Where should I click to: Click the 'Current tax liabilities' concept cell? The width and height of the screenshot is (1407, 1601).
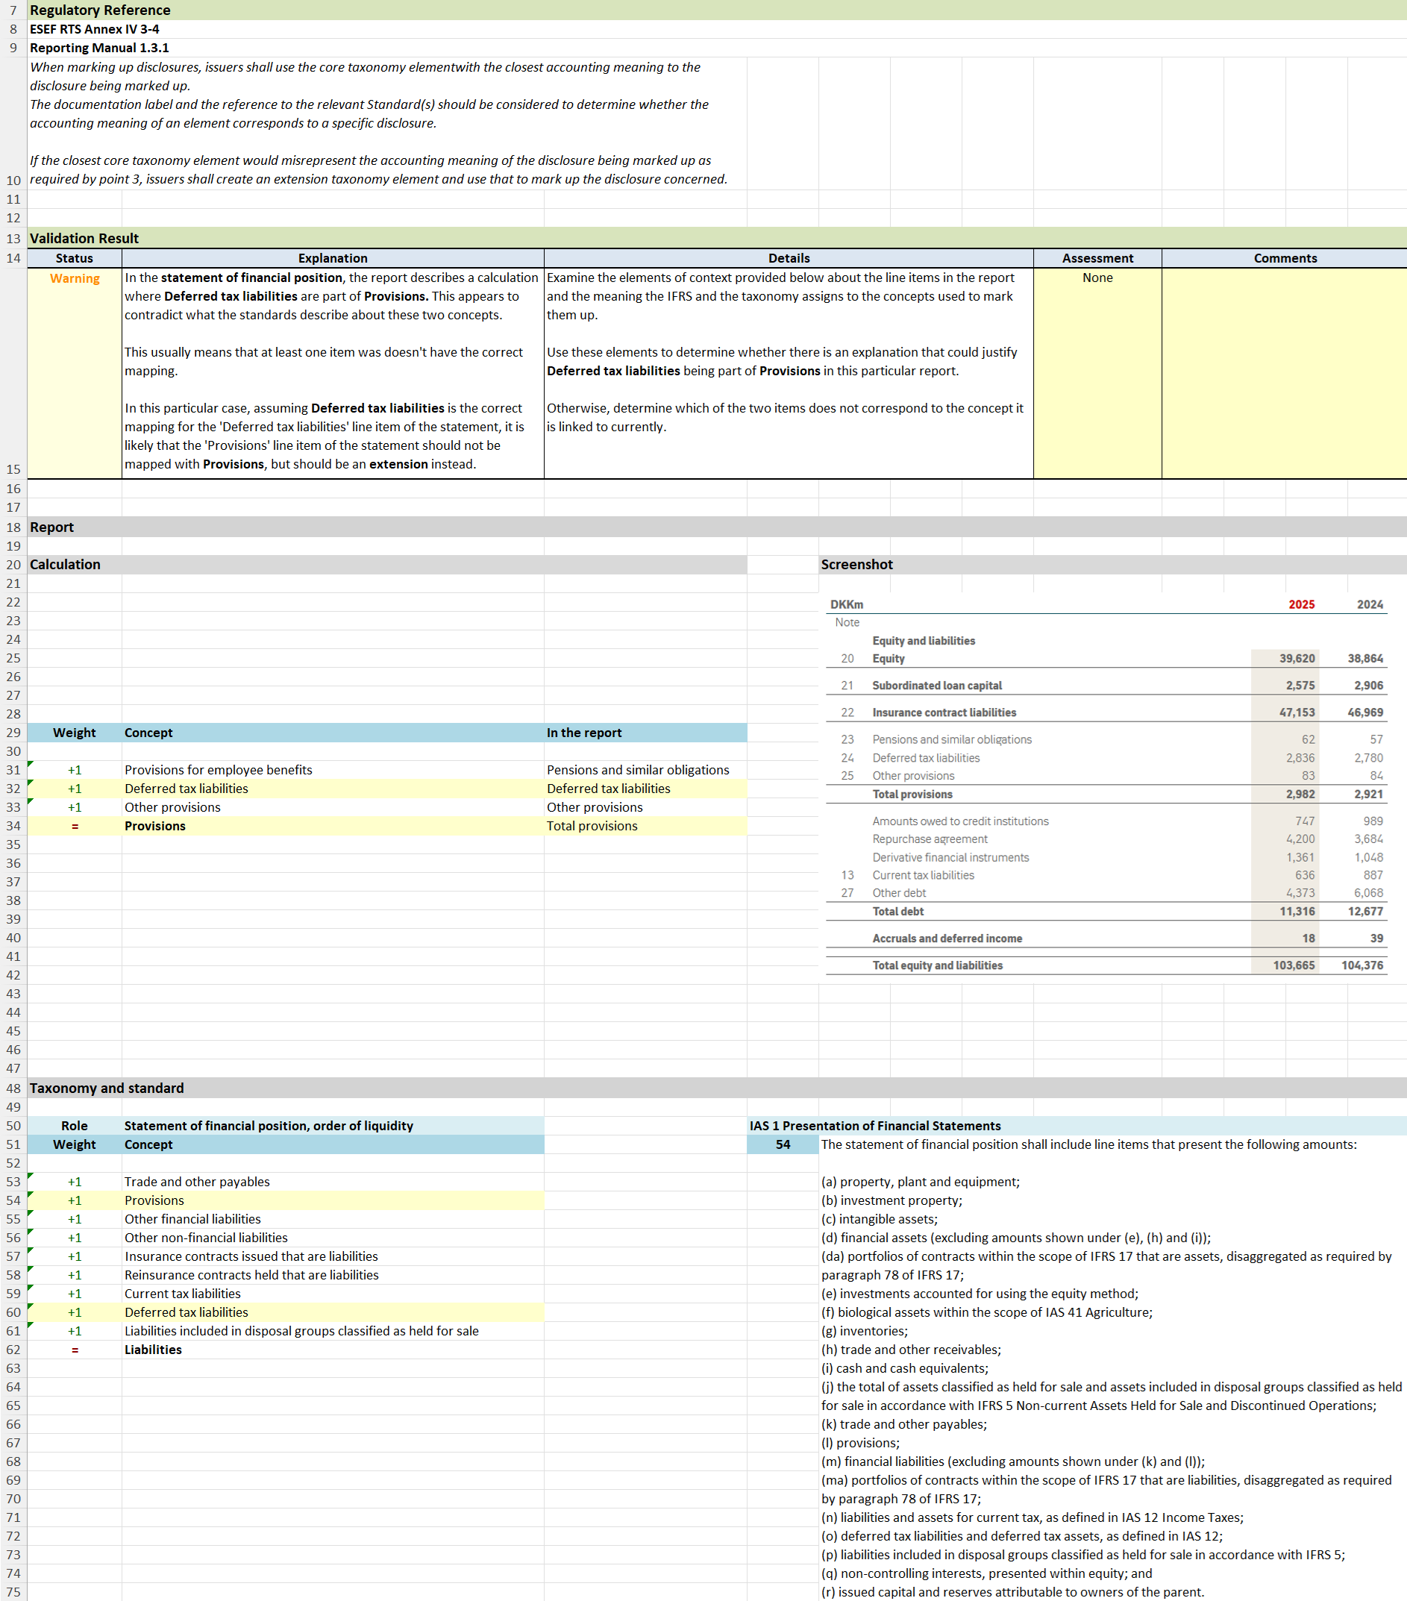[333, 1294]
